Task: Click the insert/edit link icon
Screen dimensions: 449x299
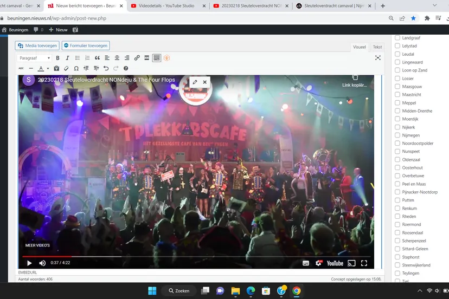Action: tap(137, 58)
